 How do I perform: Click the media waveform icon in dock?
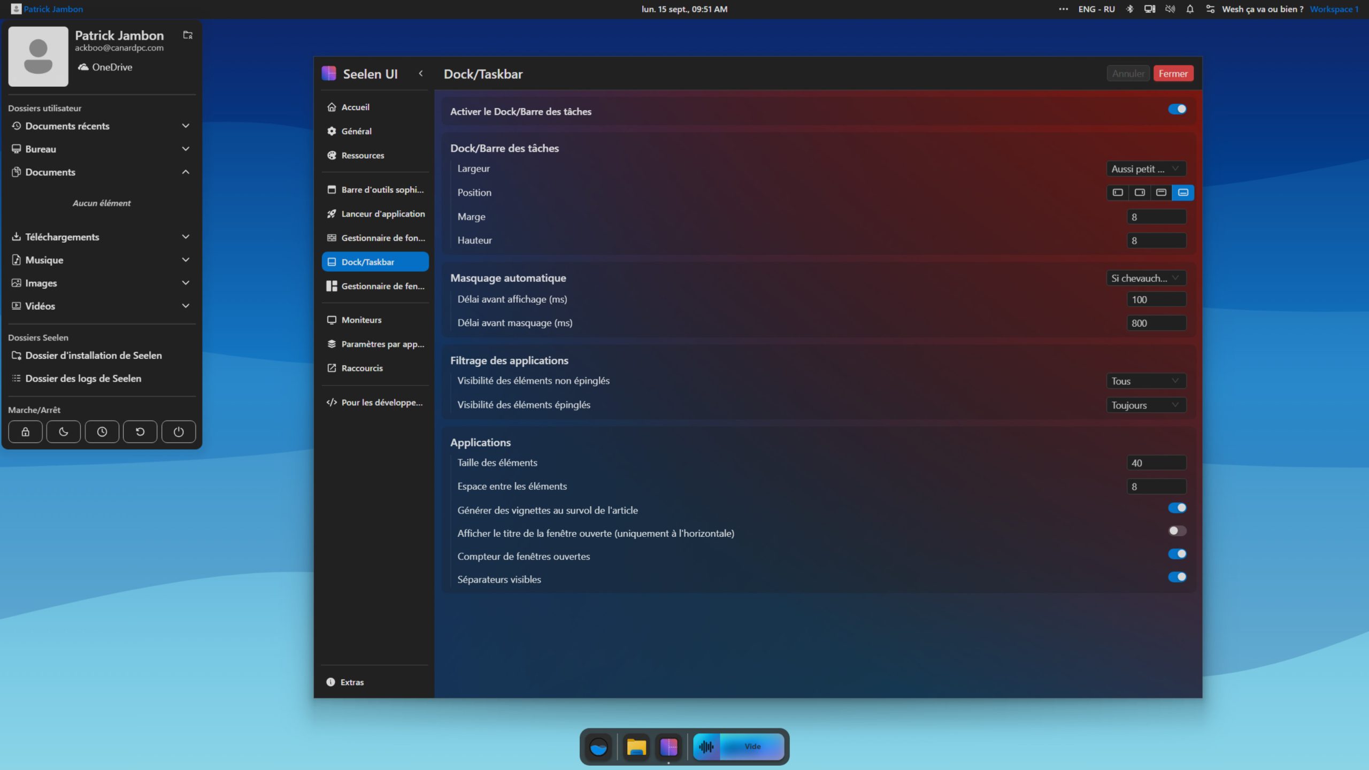coord(706,746)
